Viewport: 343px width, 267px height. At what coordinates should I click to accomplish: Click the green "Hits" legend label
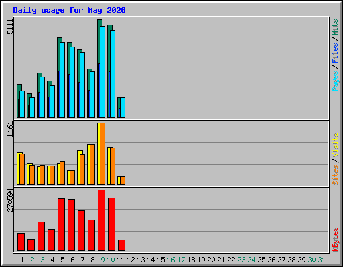tap(336, 27)
